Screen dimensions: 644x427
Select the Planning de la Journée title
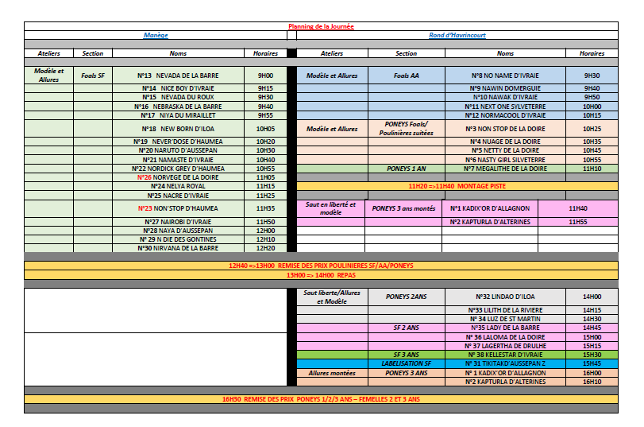(x=321, y=26)
